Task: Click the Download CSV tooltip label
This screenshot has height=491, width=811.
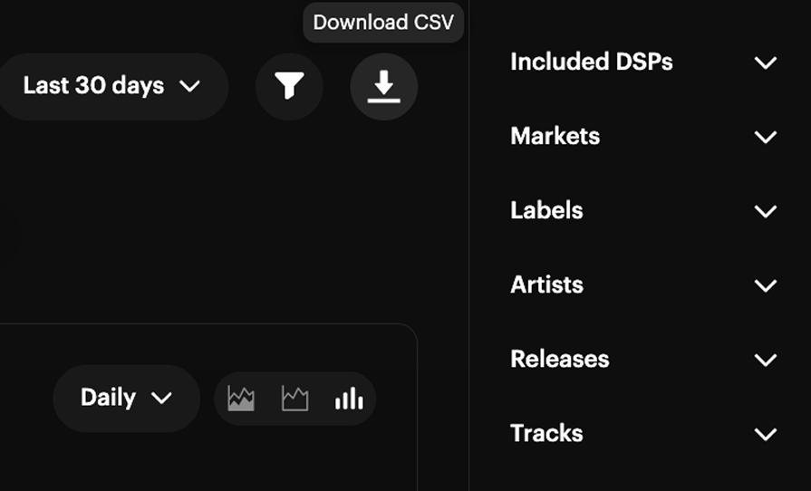Action: [x=383, y=23]
